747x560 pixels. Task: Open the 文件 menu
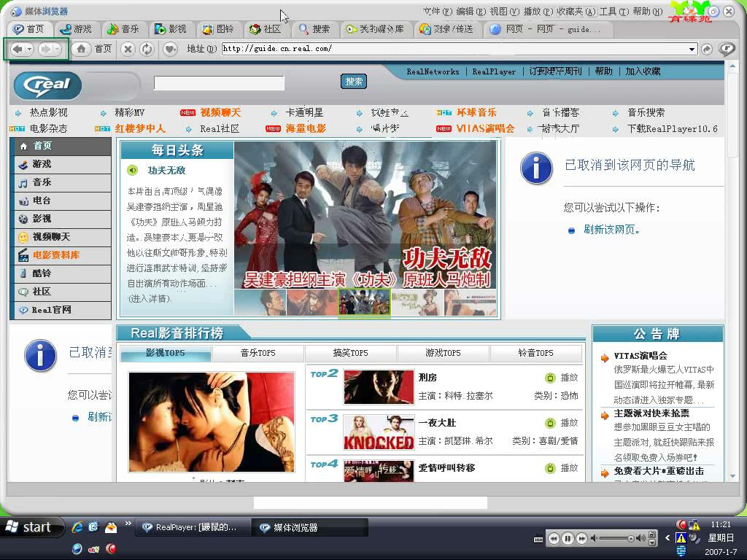(x=438, y=12)
